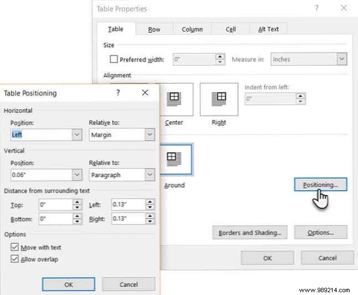The width and height of the screenshot is (358, 295).
Task: Open Measure in Inches dropdown
Action: point(342,59)
